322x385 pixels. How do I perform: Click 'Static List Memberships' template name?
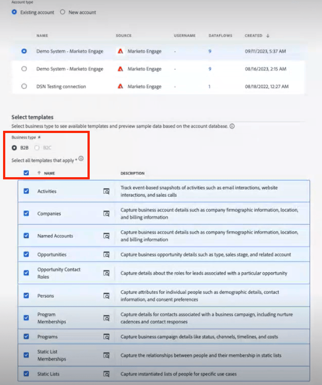click(52, 355)
